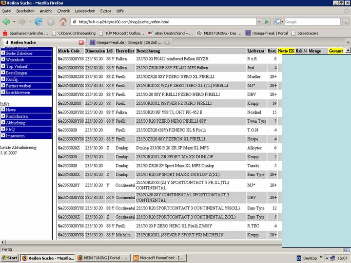Click the search magnifier icon
The image size is (351, 263).
tap(346, 21)
